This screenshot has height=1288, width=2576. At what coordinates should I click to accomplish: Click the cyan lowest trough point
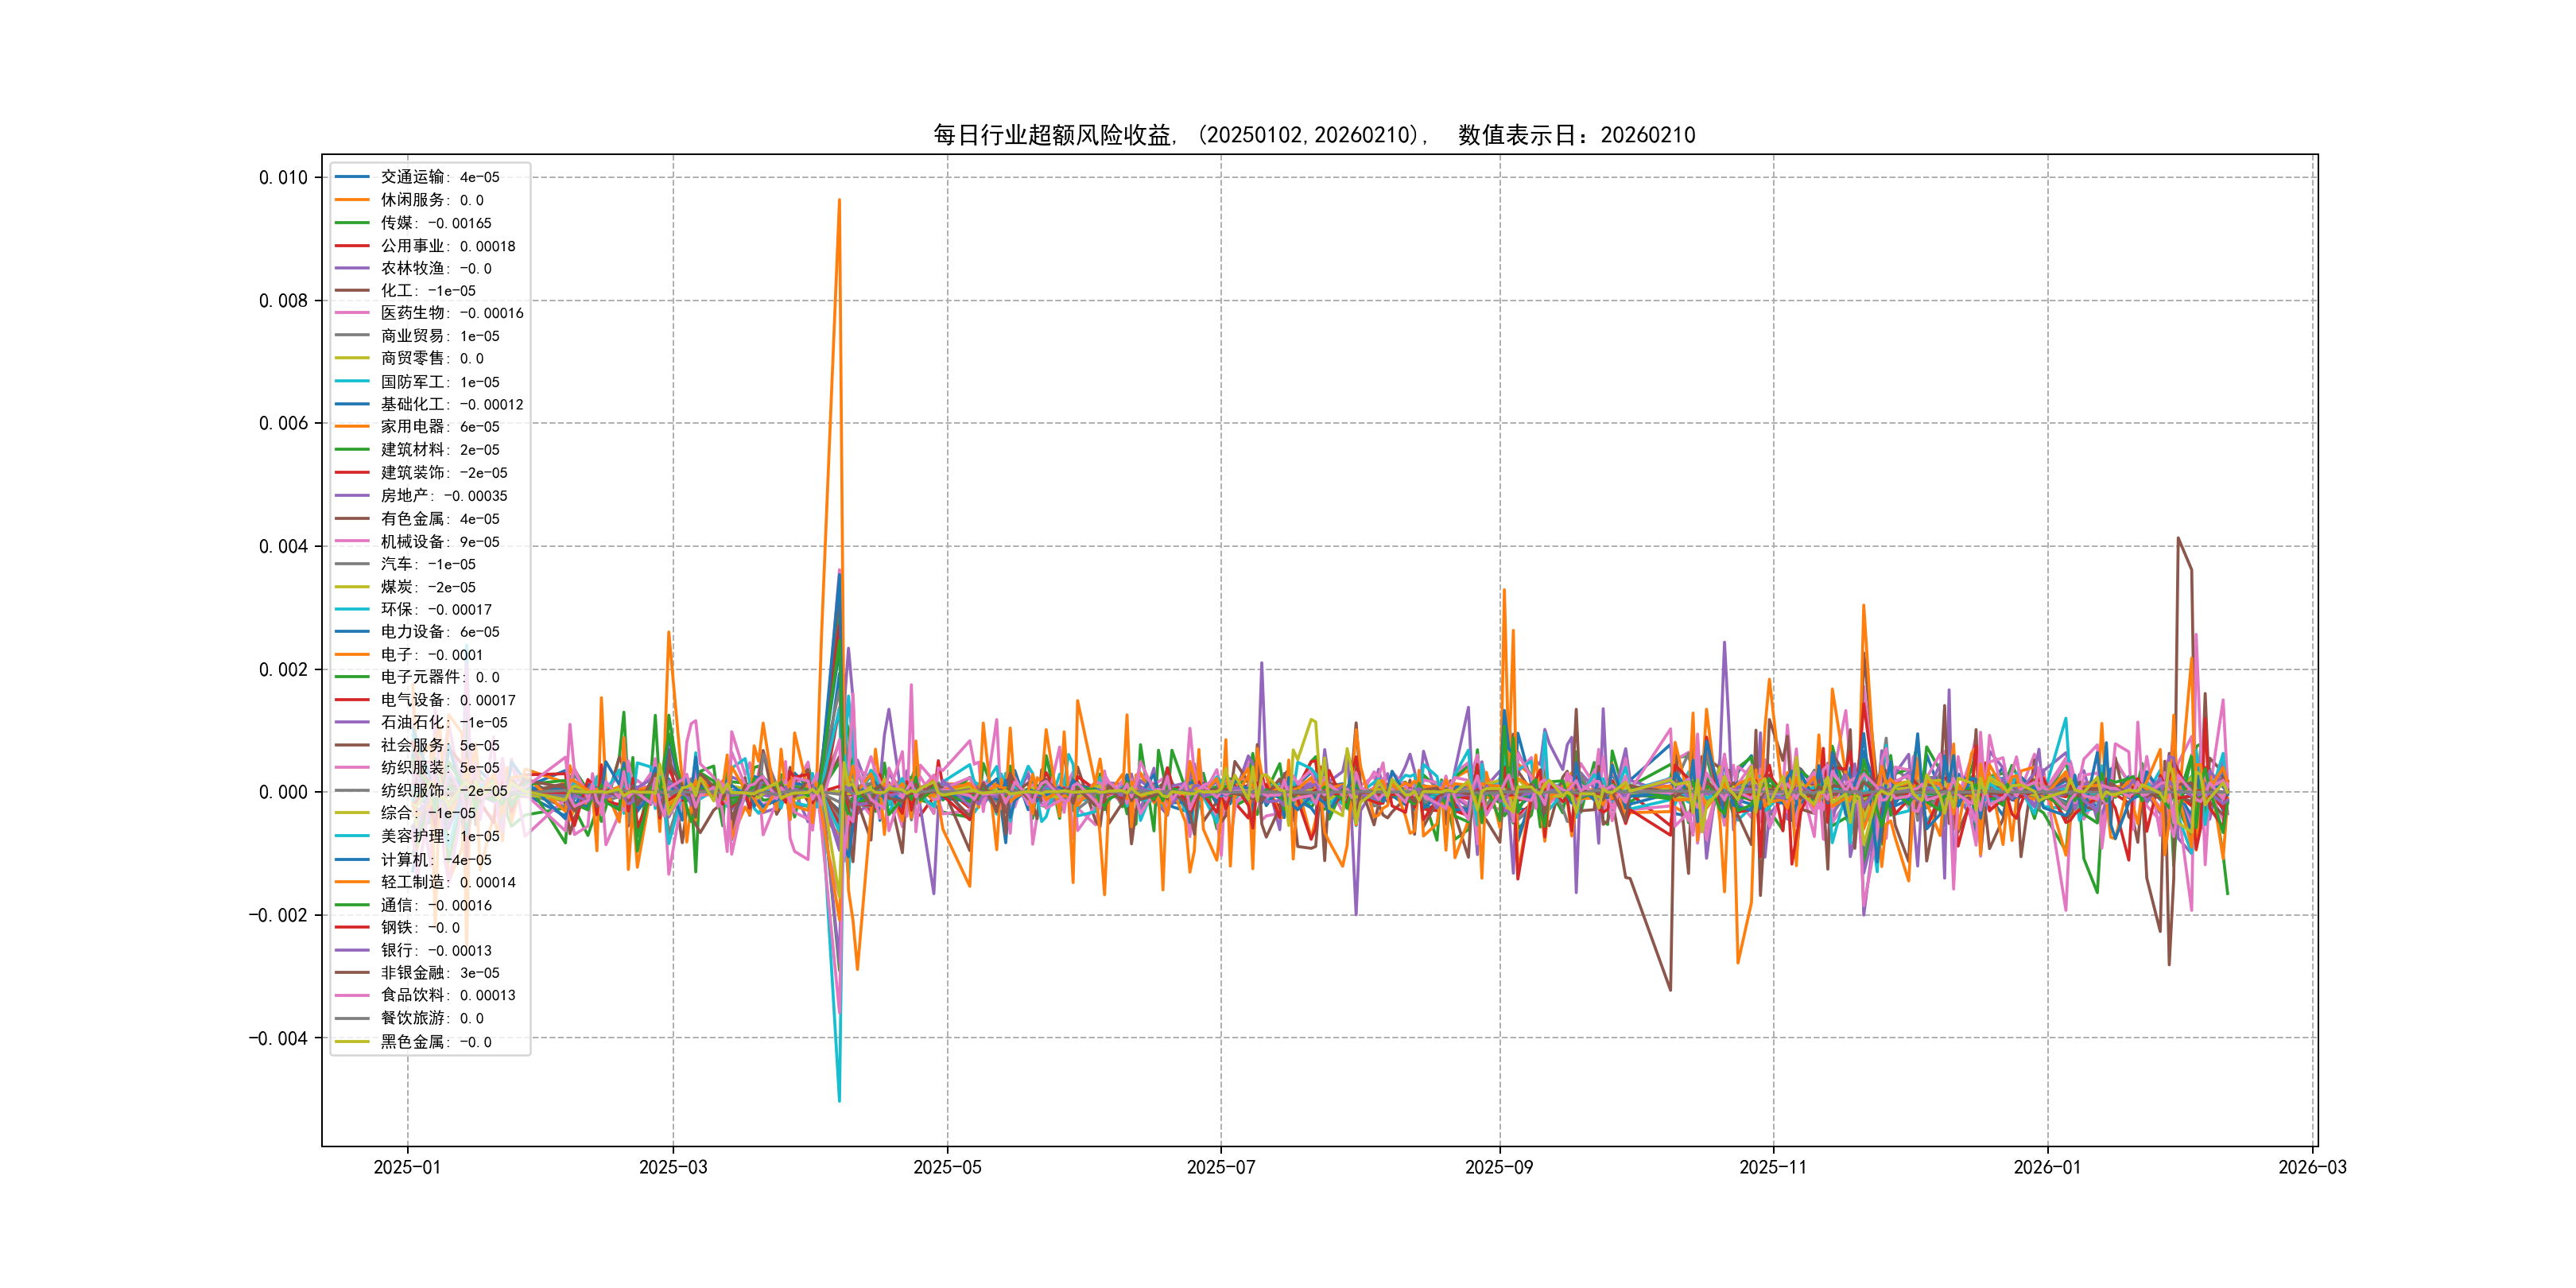[839, 1101]
